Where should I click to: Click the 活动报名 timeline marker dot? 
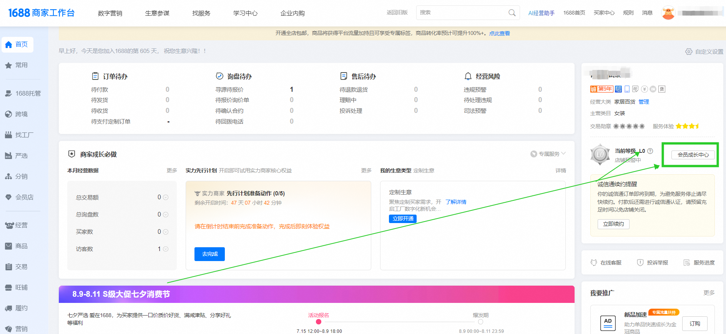click(319, 322)
